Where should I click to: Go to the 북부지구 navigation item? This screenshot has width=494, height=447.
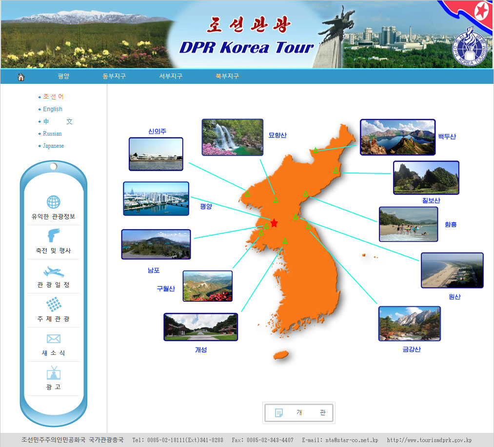[x=227, y=77]
